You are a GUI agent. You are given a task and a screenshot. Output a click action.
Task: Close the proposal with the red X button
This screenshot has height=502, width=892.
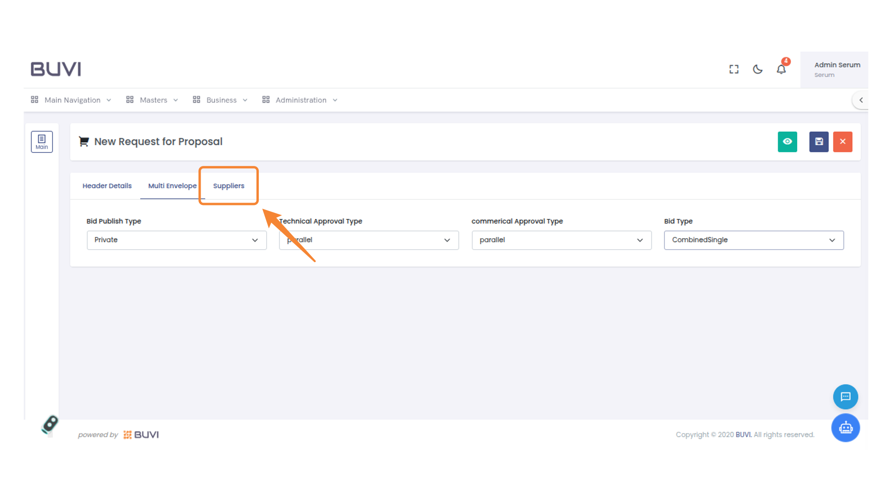[x=842, y=142]
